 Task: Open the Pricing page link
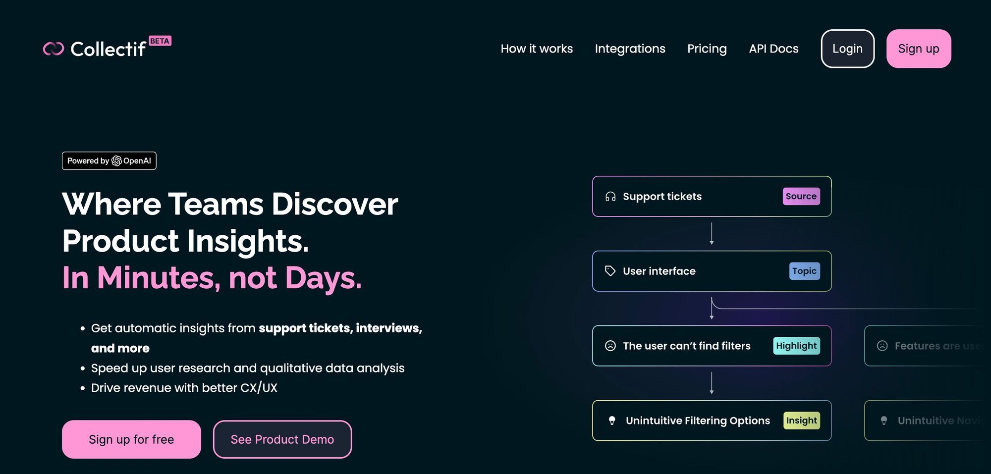pyautogui.click(x=707, y=49)
